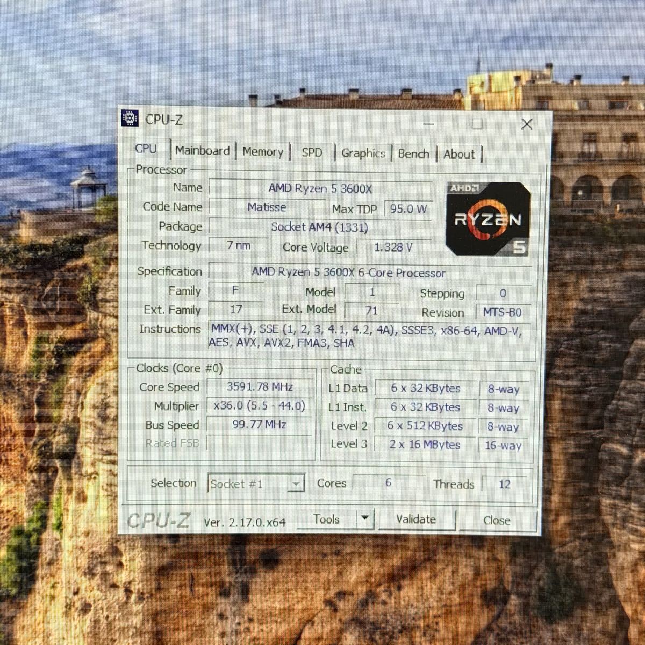Screen dimensions: 645x645
Task: Open the Bench tab
Action: click(x=414, y=154)
